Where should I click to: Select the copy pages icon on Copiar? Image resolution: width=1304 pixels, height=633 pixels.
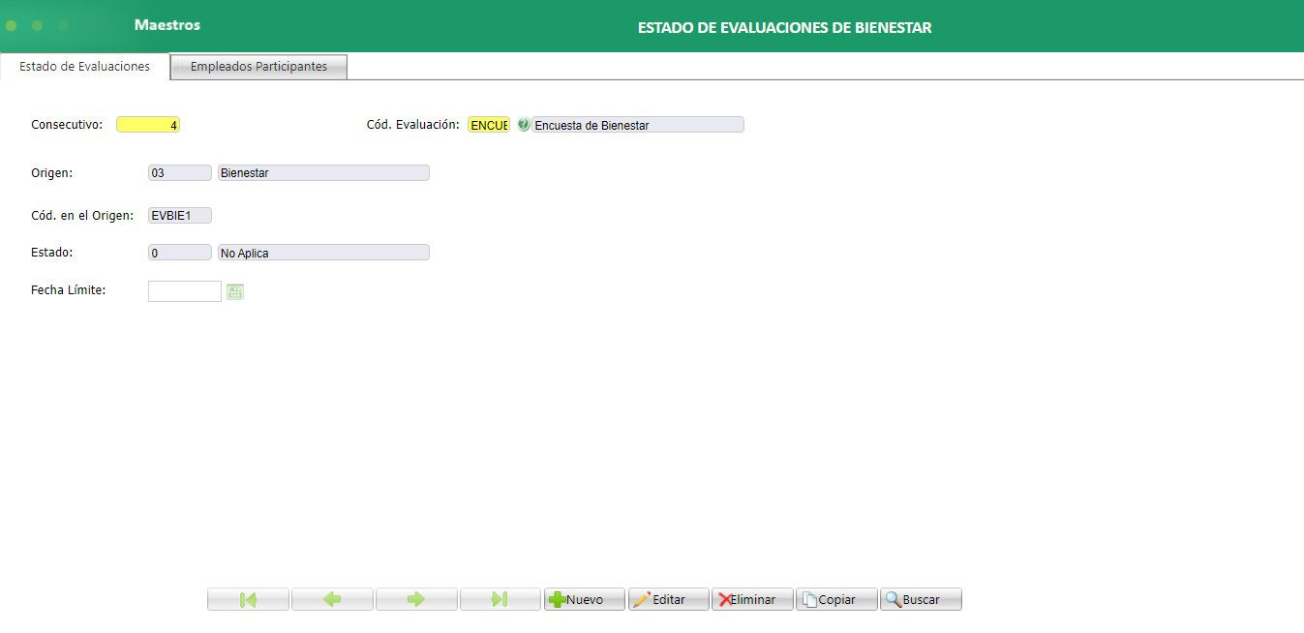tap(813, 598)
